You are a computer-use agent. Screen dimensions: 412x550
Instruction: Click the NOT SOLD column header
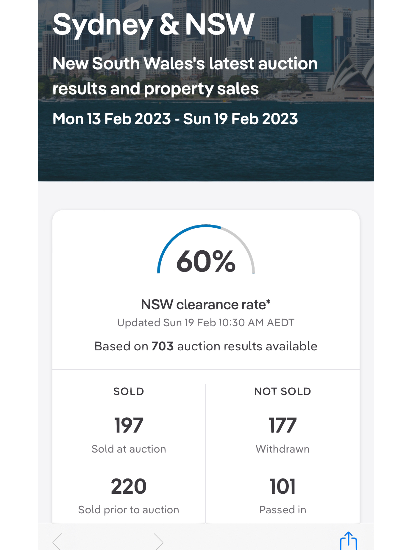tap(283, 391)
